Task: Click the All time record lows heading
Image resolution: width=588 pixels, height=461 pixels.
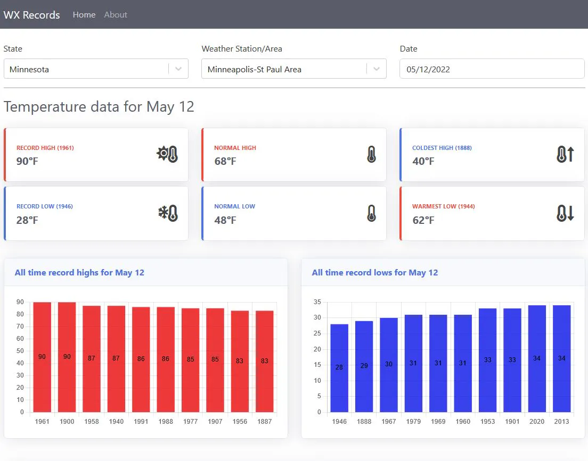Action: pyautogui.click(x=375, y=272)
